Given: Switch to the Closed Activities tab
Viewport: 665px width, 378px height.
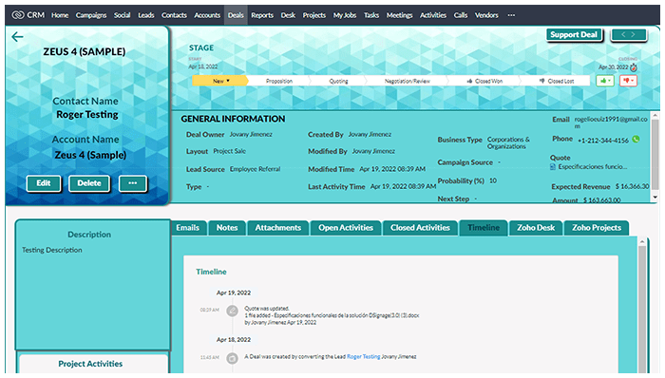Looking at the screenshot, I should point(420,228).
